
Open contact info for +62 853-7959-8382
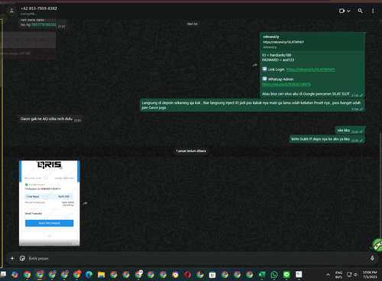pyautogui.click(x=39, y=8)
